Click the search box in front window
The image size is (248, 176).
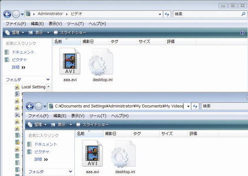tap(225, 106)
